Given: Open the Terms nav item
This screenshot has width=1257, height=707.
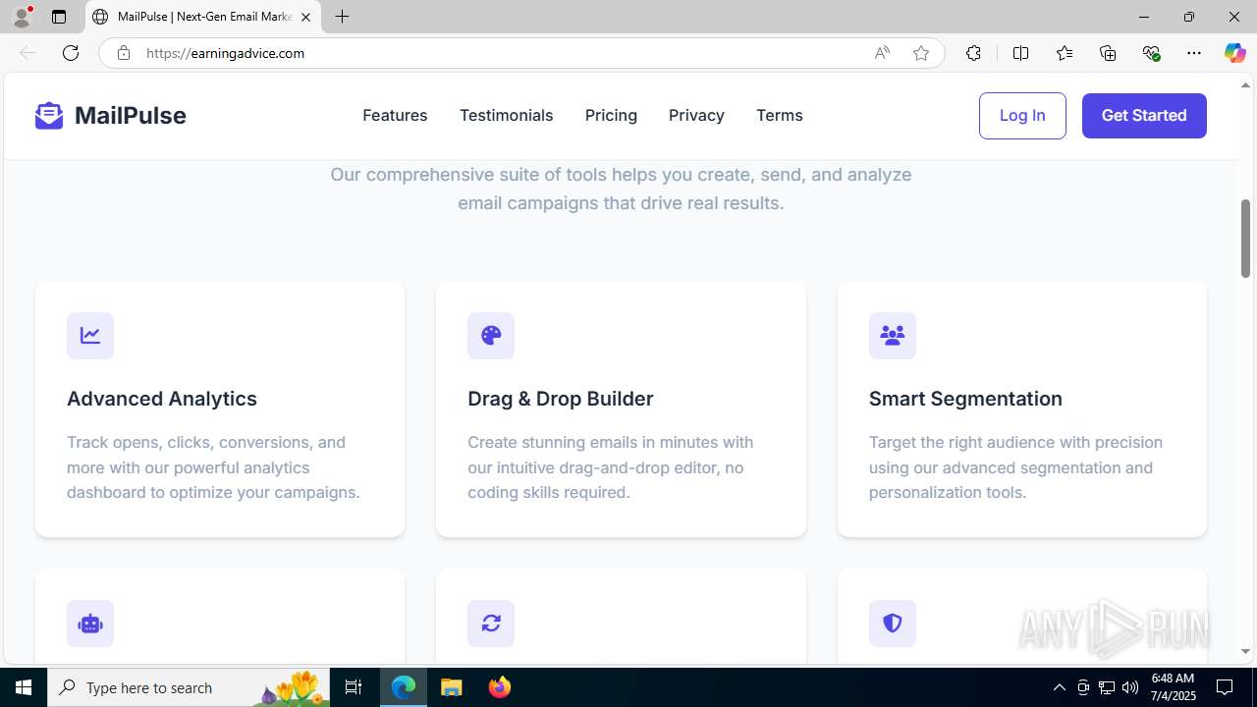Looking at the screenshot, I should tap(780, 115).
